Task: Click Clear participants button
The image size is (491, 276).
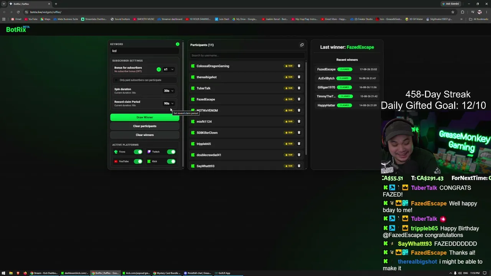Action: pyautogui.click(x=145, y=126)
